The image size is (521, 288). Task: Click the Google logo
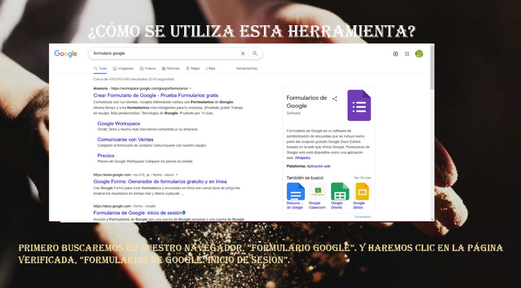[x=66, y=54]
